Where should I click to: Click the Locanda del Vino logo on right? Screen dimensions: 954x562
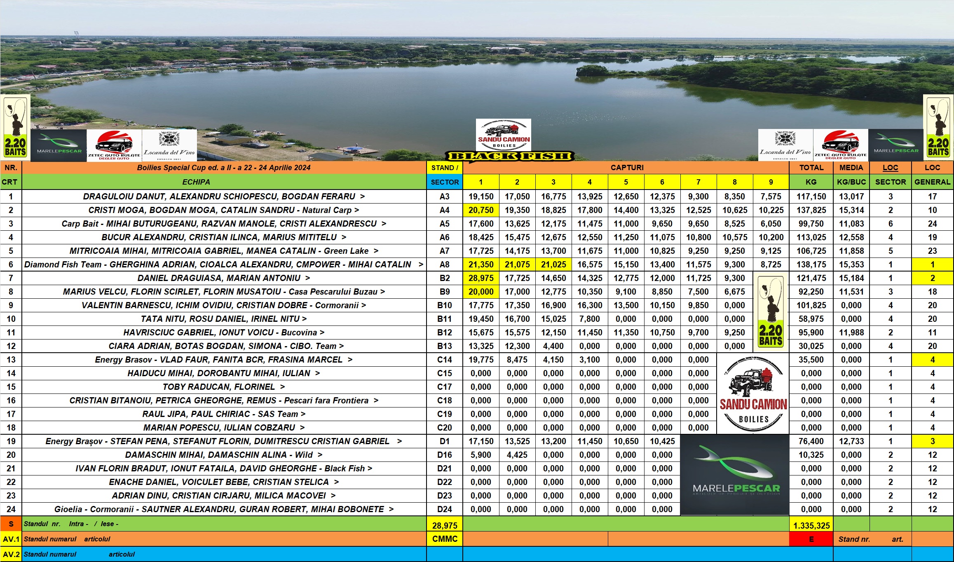coord(785,145)
